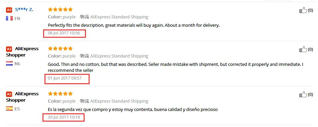Click the Spain flag icon
318x127 pixels.
[x=9, y=109]
